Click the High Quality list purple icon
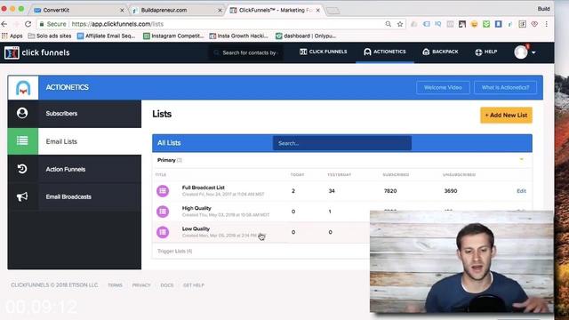 click(163, 212)
